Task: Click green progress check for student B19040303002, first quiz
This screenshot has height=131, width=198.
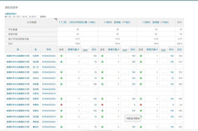Action: click(61, 56)
